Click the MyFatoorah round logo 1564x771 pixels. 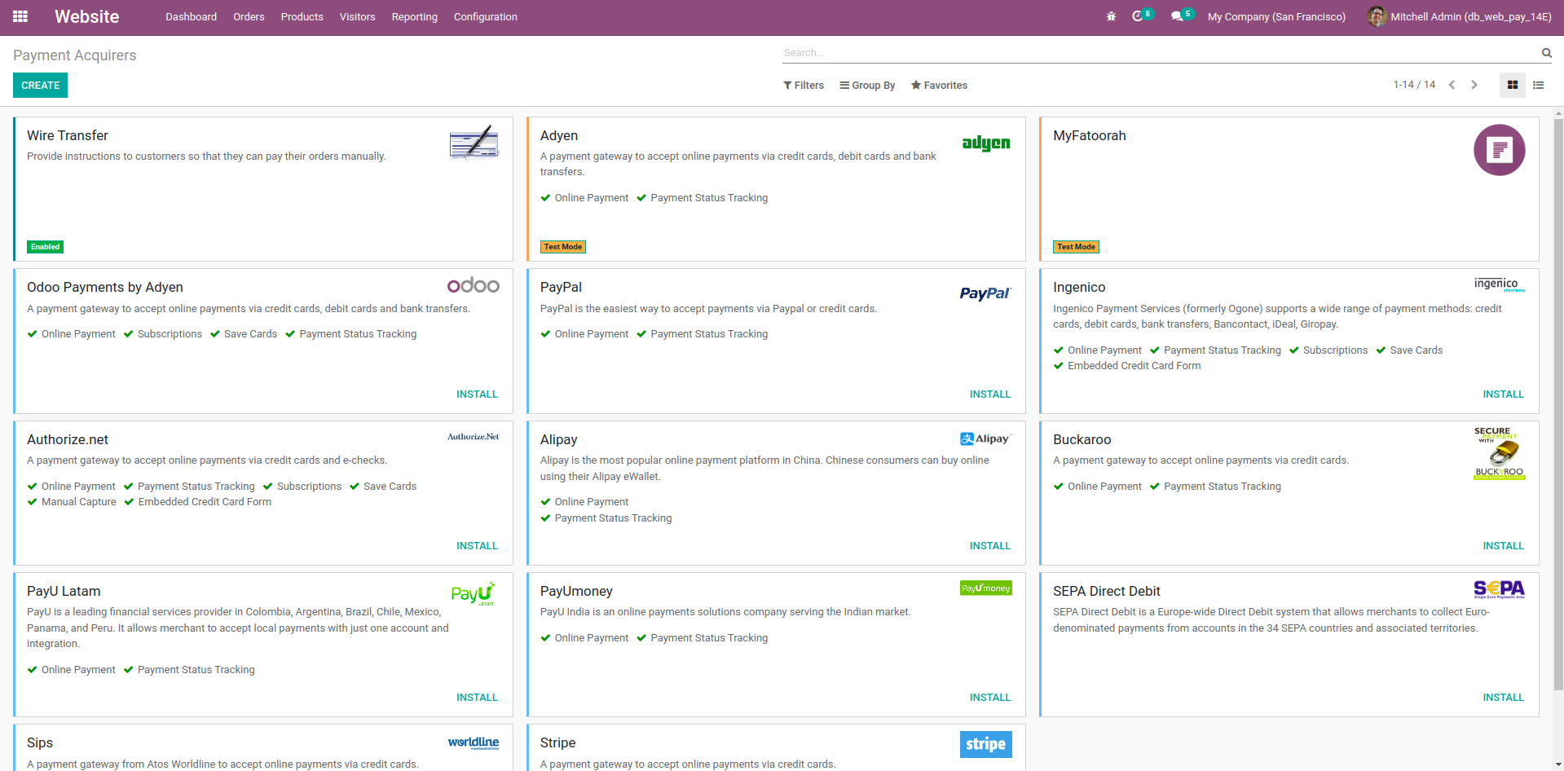coord(1499,150)
